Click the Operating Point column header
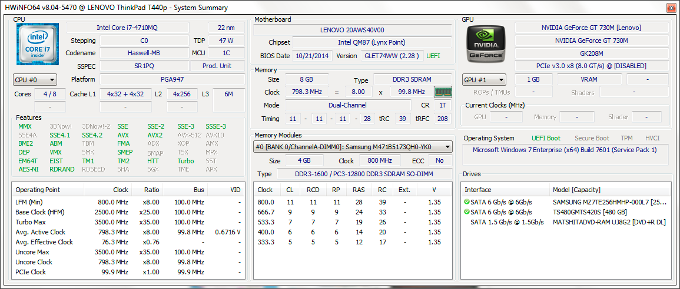 [48, 190]
